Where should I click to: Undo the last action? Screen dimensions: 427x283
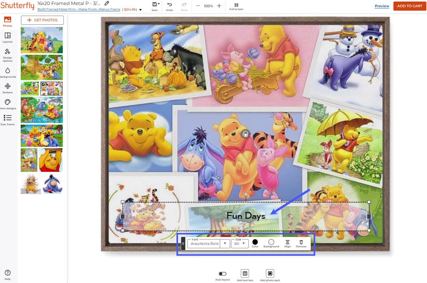tap(169, 6)
